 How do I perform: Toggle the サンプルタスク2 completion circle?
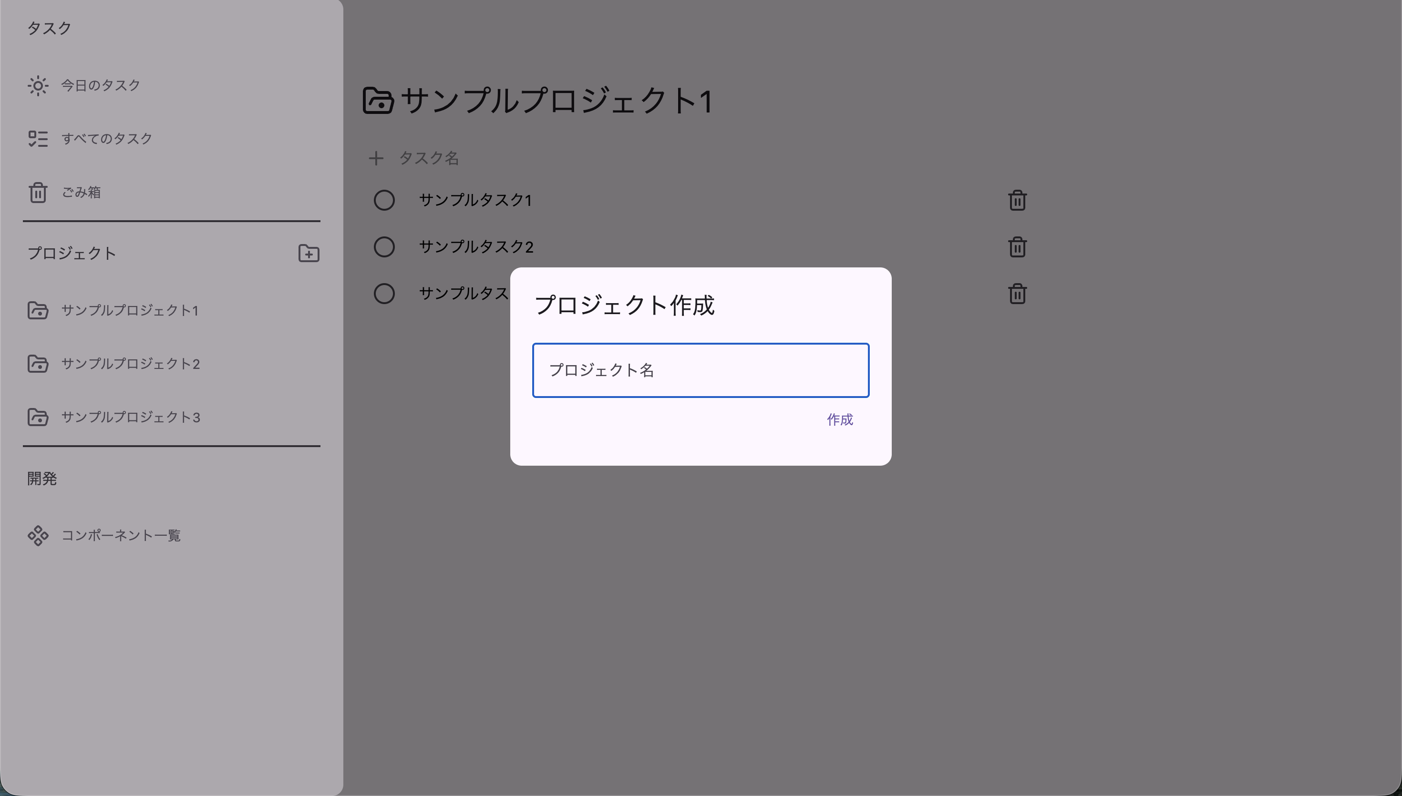[x=384, y=247]
